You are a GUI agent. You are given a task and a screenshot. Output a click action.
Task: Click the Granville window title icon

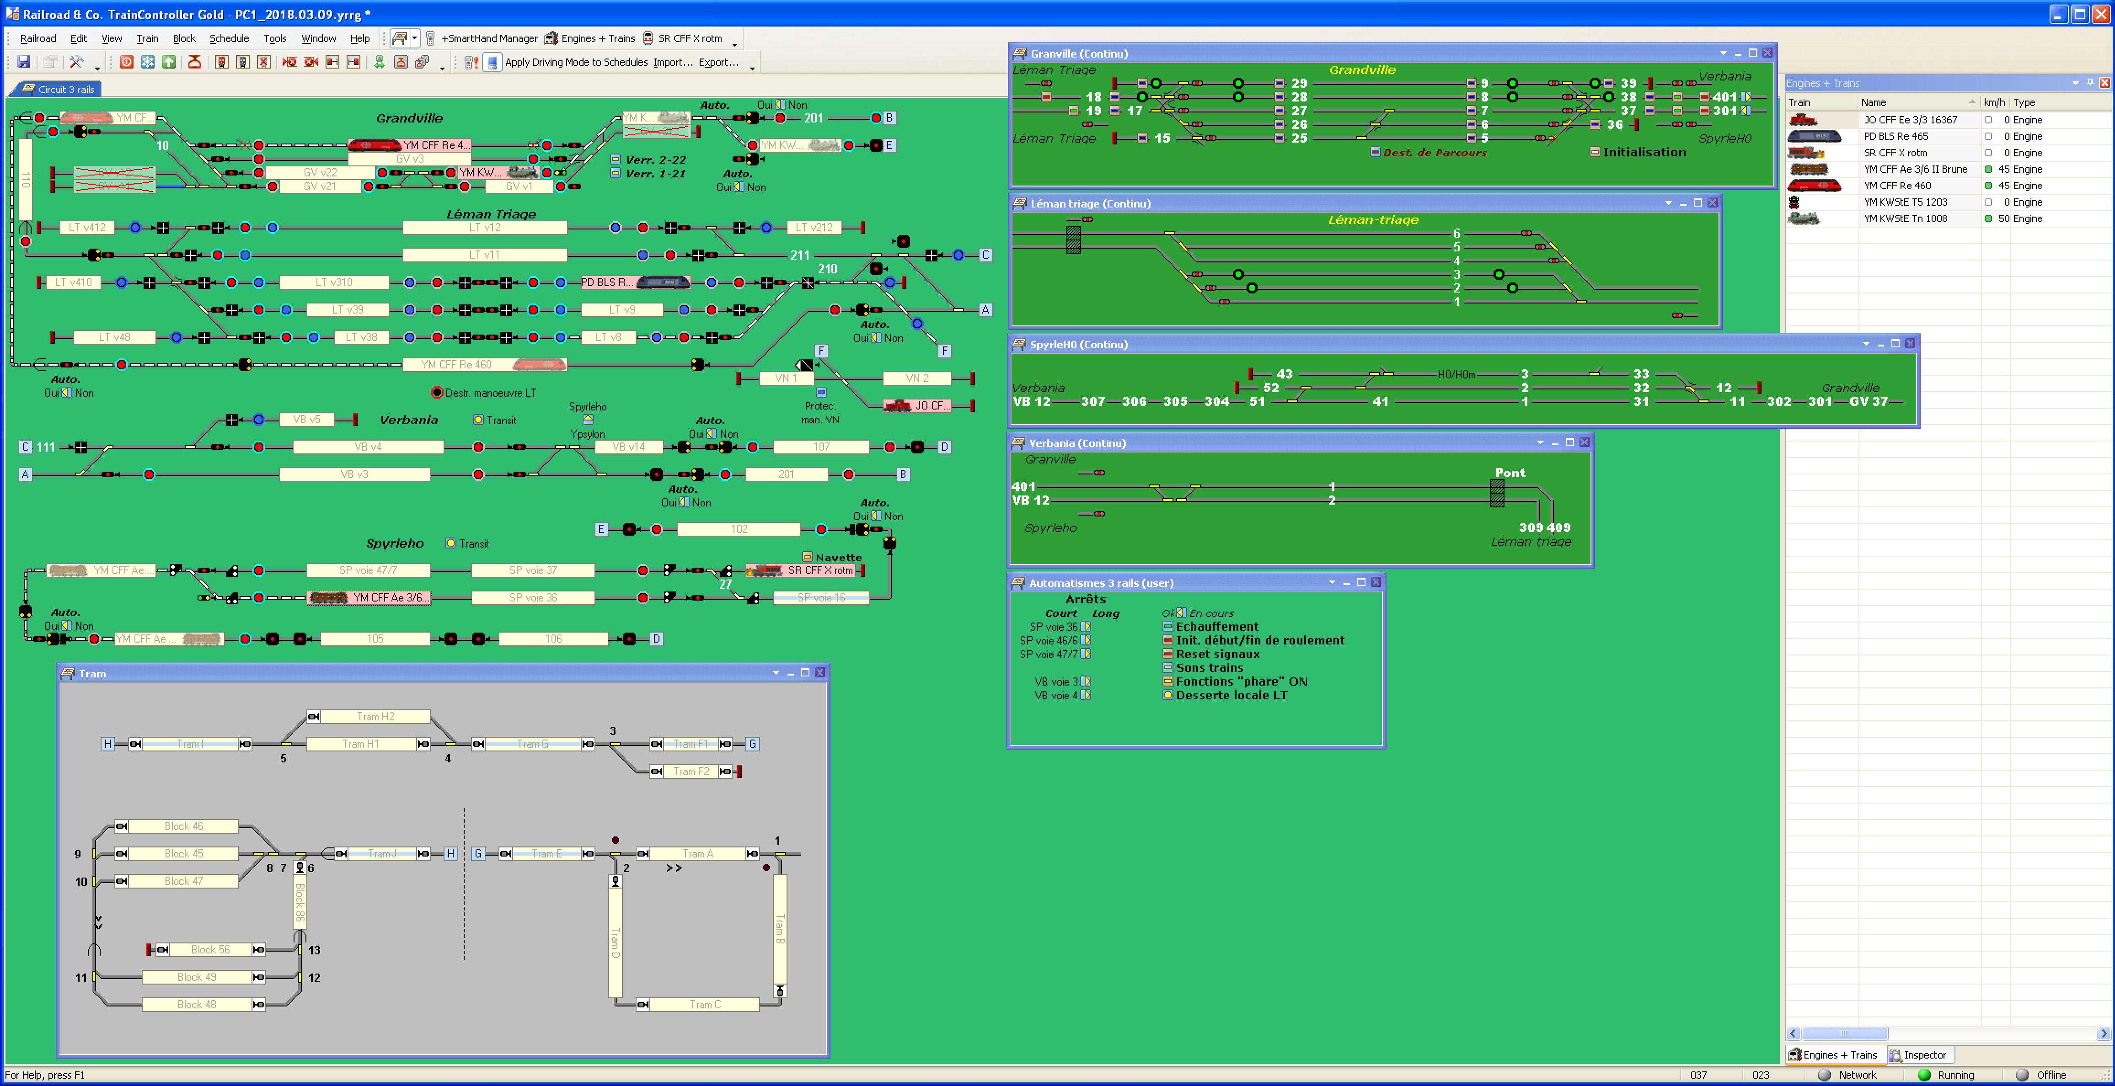1020,53
